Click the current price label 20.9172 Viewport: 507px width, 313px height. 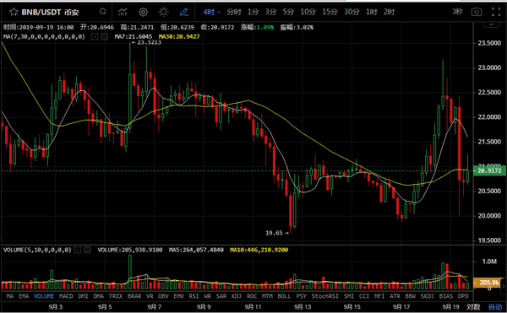(489, 170)
